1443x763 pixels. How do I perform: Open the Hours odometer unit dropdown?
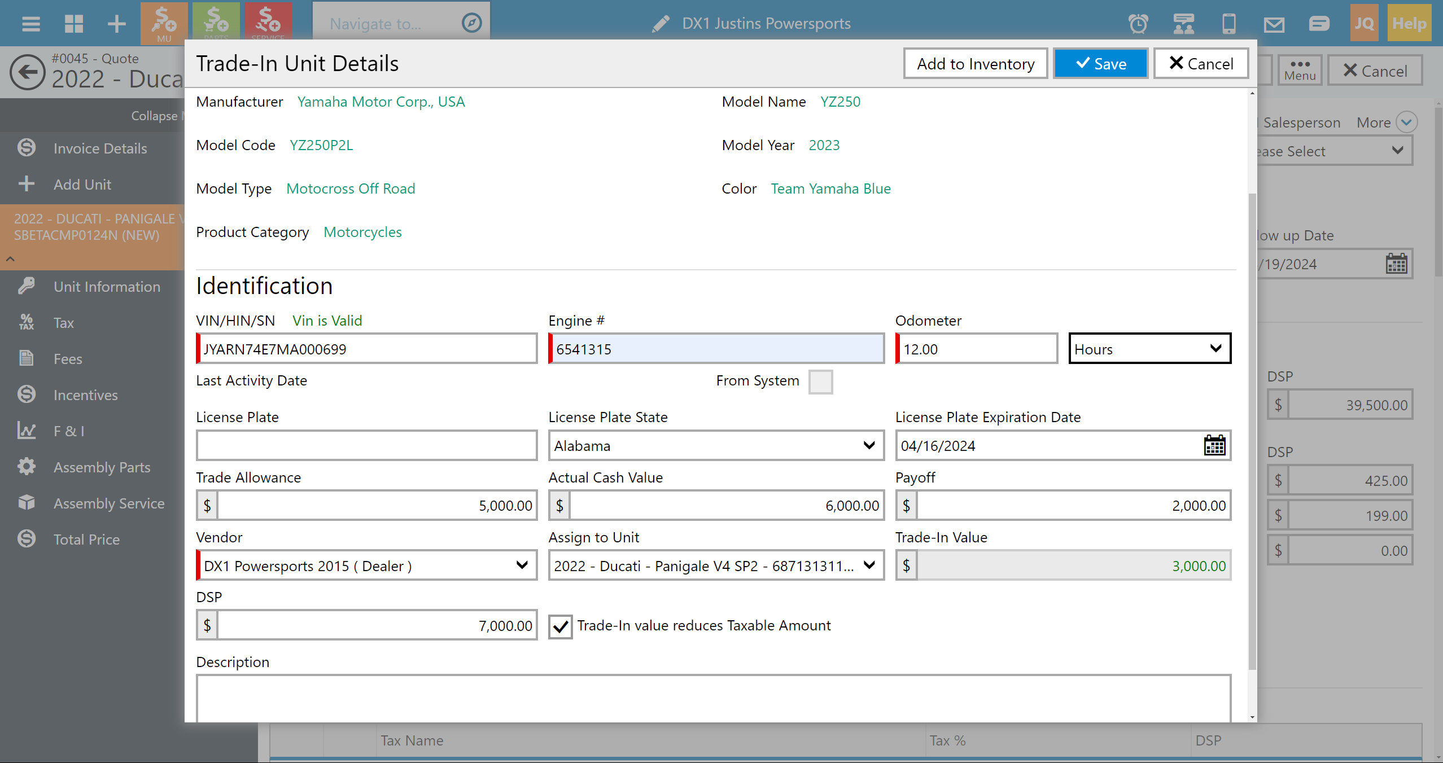[x=1149, y=349]
